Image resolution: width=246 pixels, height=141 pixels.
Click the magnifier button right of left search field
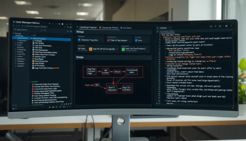45,30
